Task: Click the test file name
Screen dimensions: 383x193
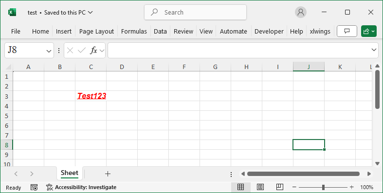Action: 32,13
